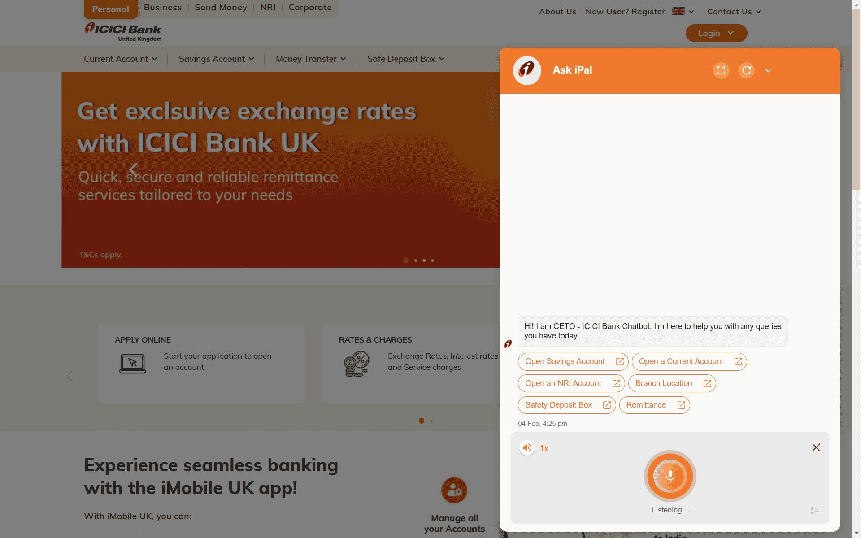861x538 pixels.
Task: Click the audio speaker icon in chat
Action: [x=526, y=447]
